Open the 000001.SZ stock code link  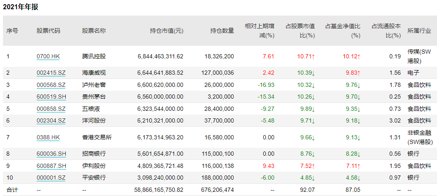51,178
